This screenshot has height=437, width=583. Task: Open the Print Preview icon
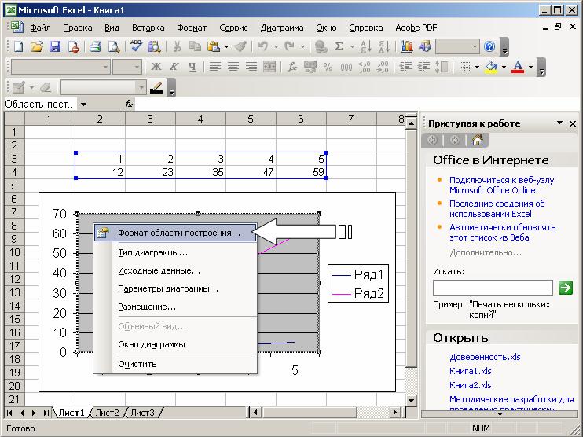coord(114,46)
